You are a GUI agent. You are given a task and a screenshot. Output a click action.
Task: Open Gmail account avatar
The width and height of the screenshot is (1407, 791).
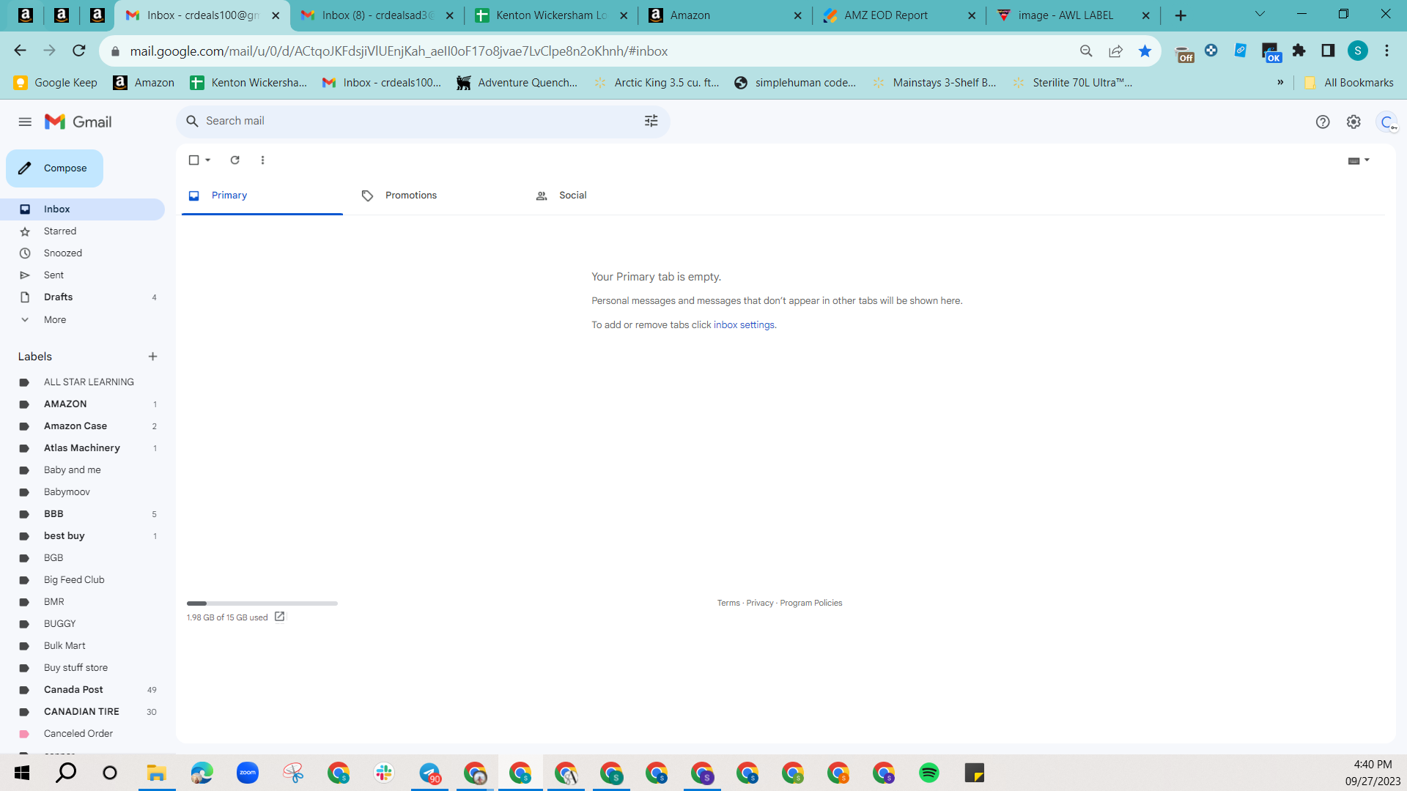click(x=1386, y=122)
